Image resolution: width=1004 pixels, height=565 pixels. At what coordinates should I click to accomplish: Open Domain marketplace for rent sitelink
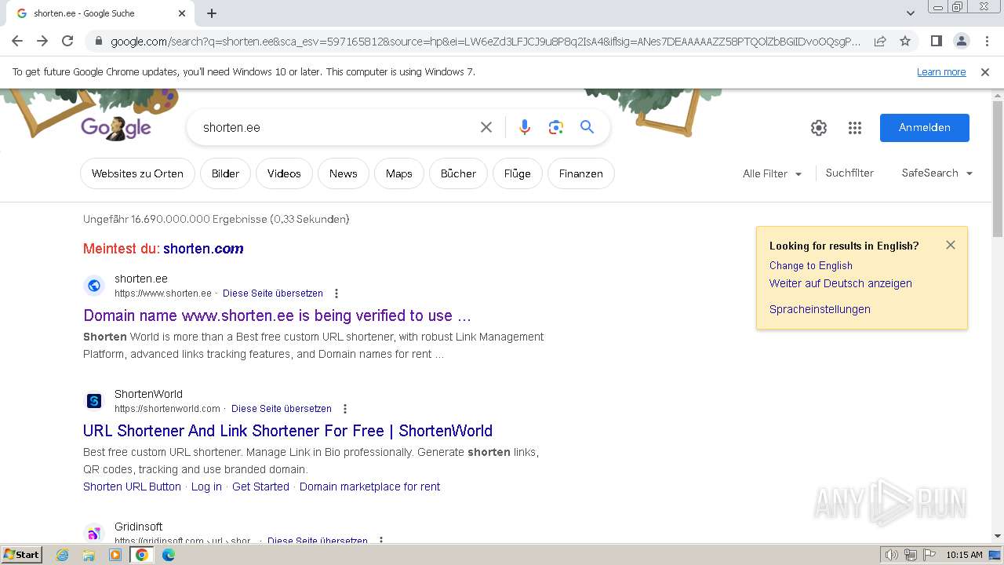tap(369, 487)
